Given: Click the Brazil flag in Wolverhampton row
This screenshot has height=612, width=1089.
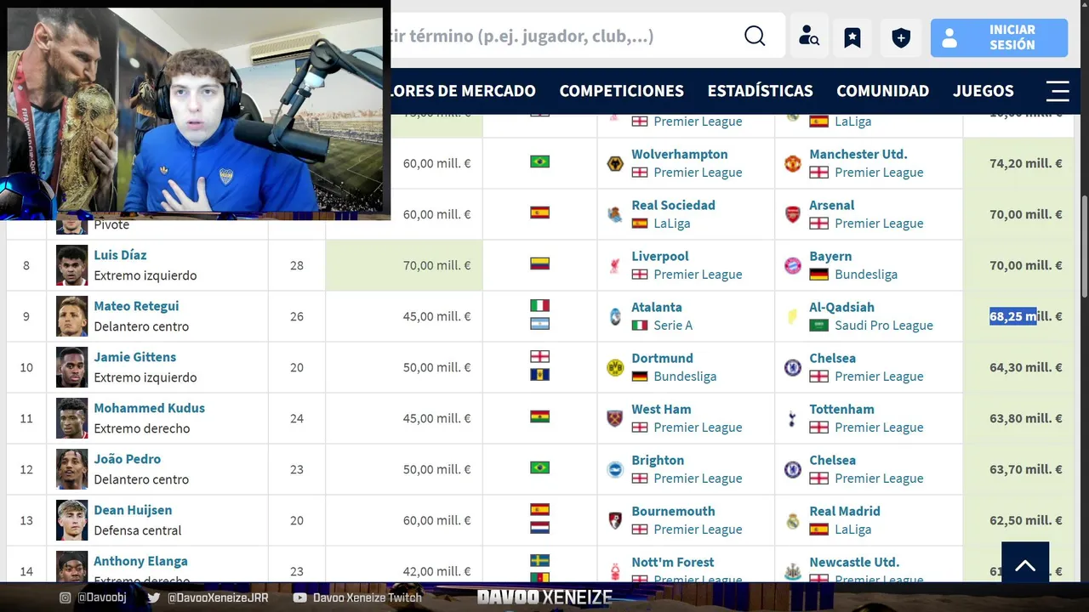Looking at the screenshot, I should 539,161.
